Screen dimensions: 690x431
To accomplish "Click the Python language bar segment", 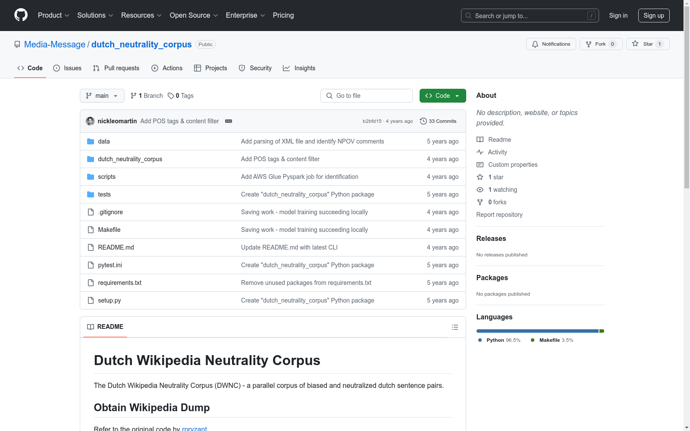I will 537,331.
